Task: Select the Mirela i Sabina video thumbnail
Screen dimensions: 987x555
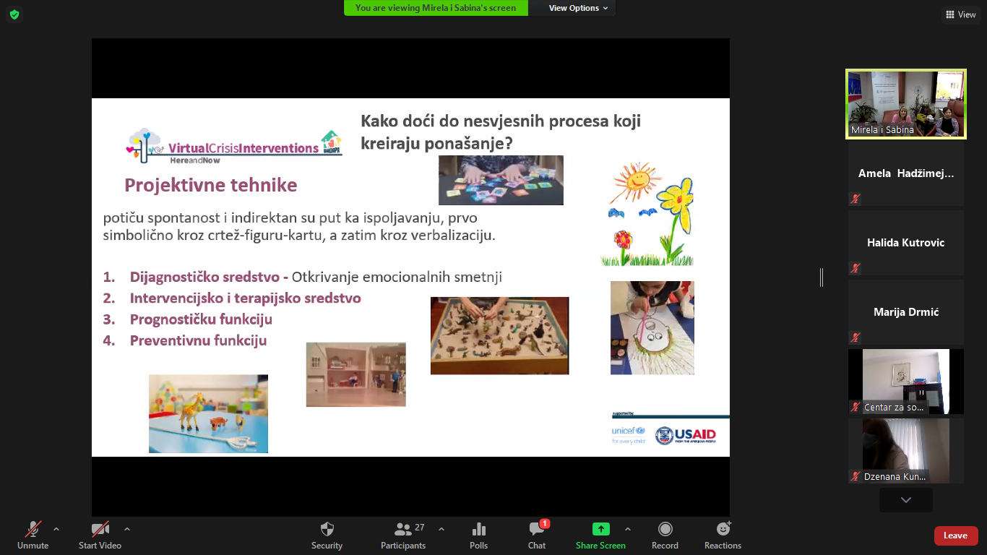Action: pos(905,103)
